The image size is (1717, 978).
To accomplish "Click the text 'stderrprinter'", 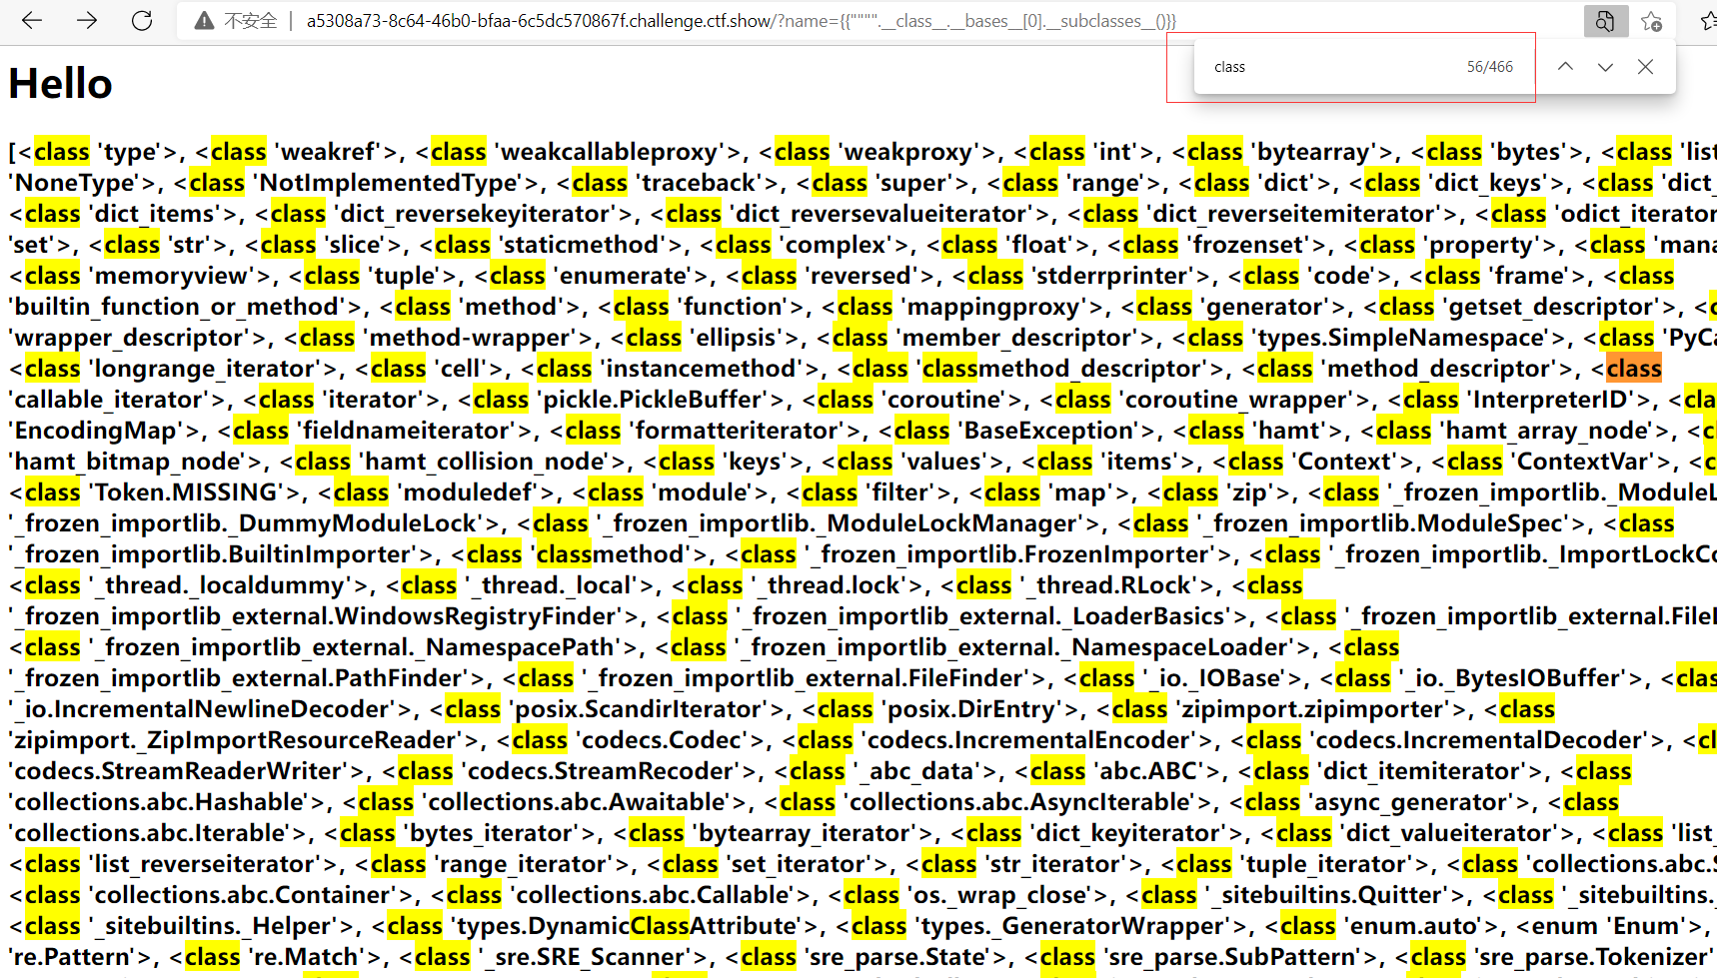I will (x=1118, y=276).
